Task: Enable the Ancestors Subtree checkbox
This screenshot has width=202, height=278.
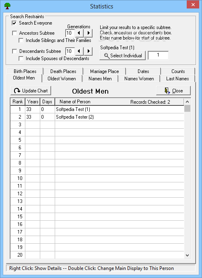Action: click(14, 33)
